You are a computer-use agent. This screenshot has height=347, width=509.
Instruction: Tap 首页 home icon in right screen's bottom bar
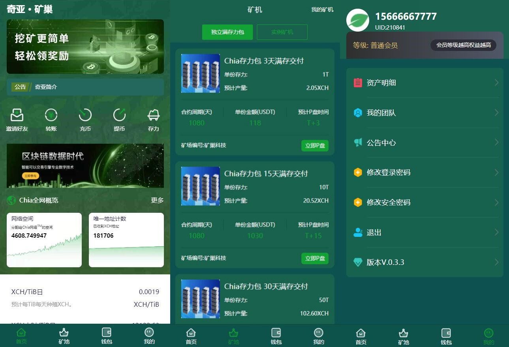[361, 333]
